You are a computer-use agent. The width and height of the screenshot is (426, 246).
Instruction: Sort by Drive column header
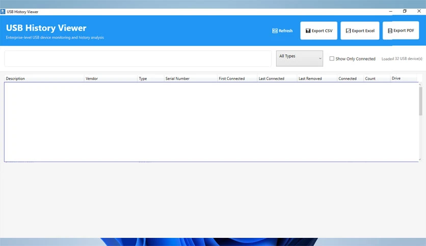pos(404,78)
